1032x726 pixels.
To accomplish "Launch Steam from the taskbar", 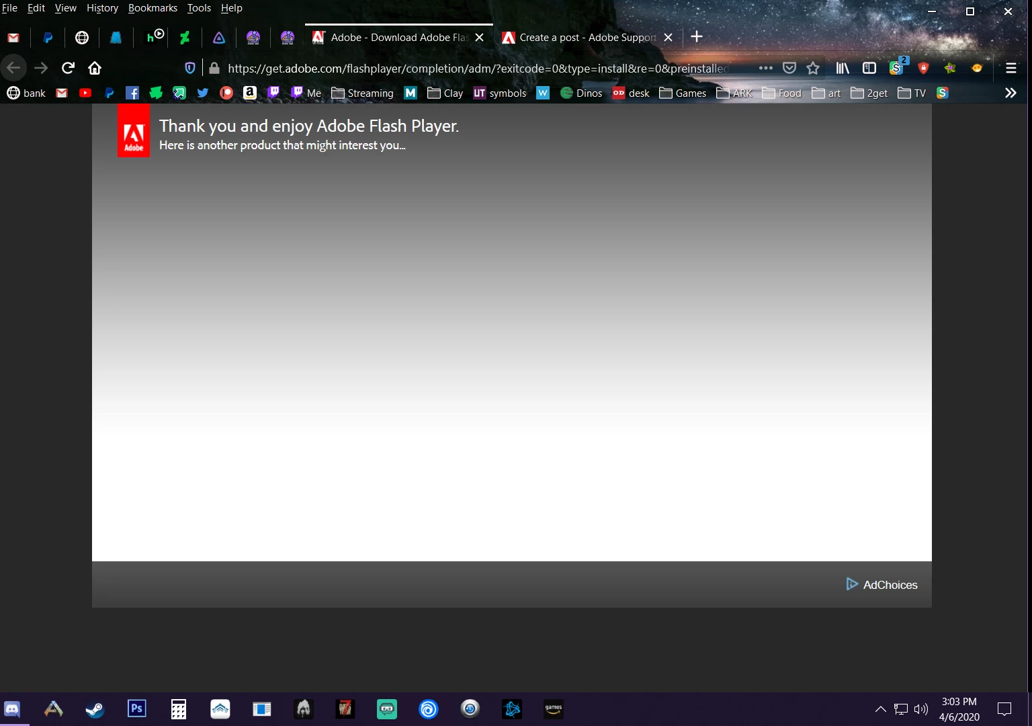I will click(x=95, y=709).
